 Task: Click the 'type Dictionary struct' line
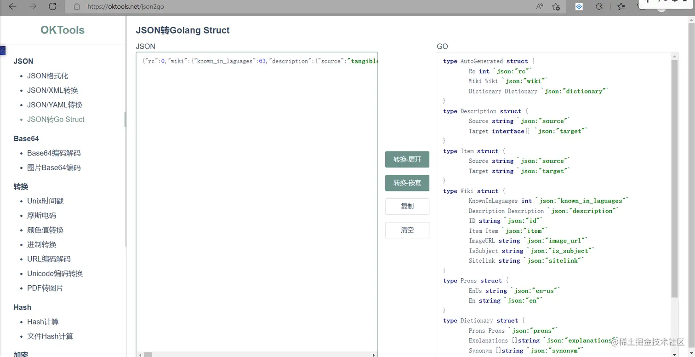click(484, 321)
